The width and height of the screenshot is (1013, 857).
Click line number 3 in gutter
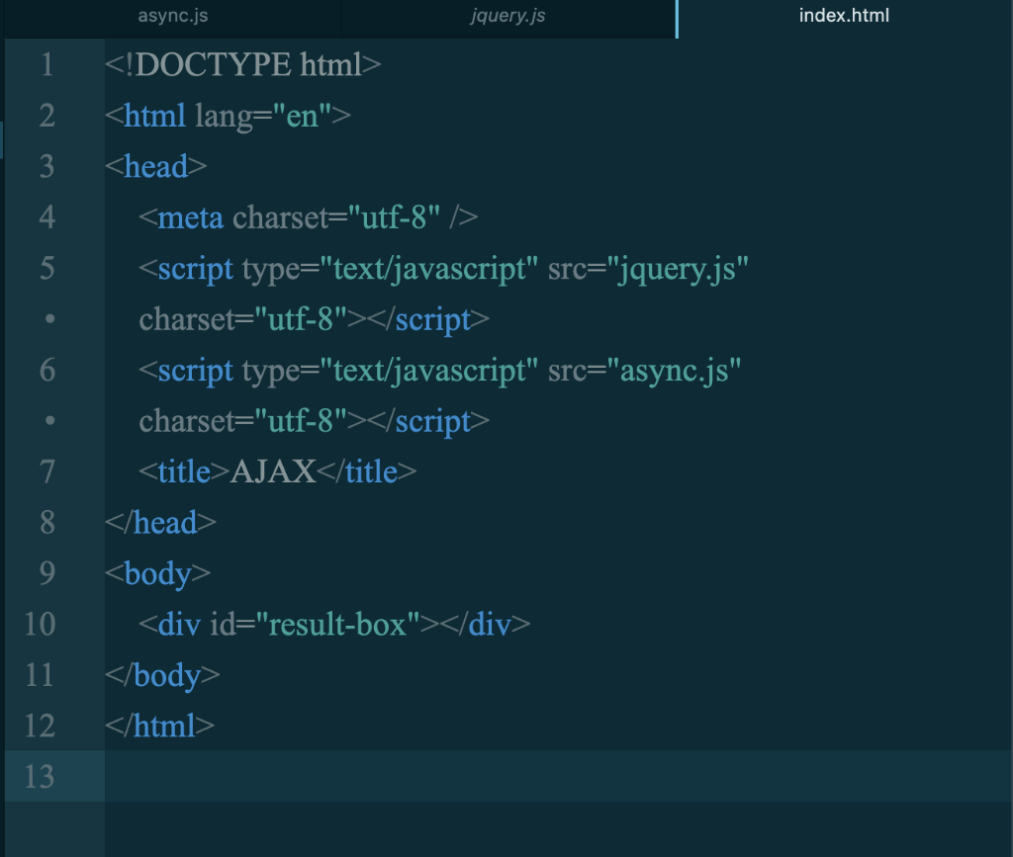coord(46,166)
